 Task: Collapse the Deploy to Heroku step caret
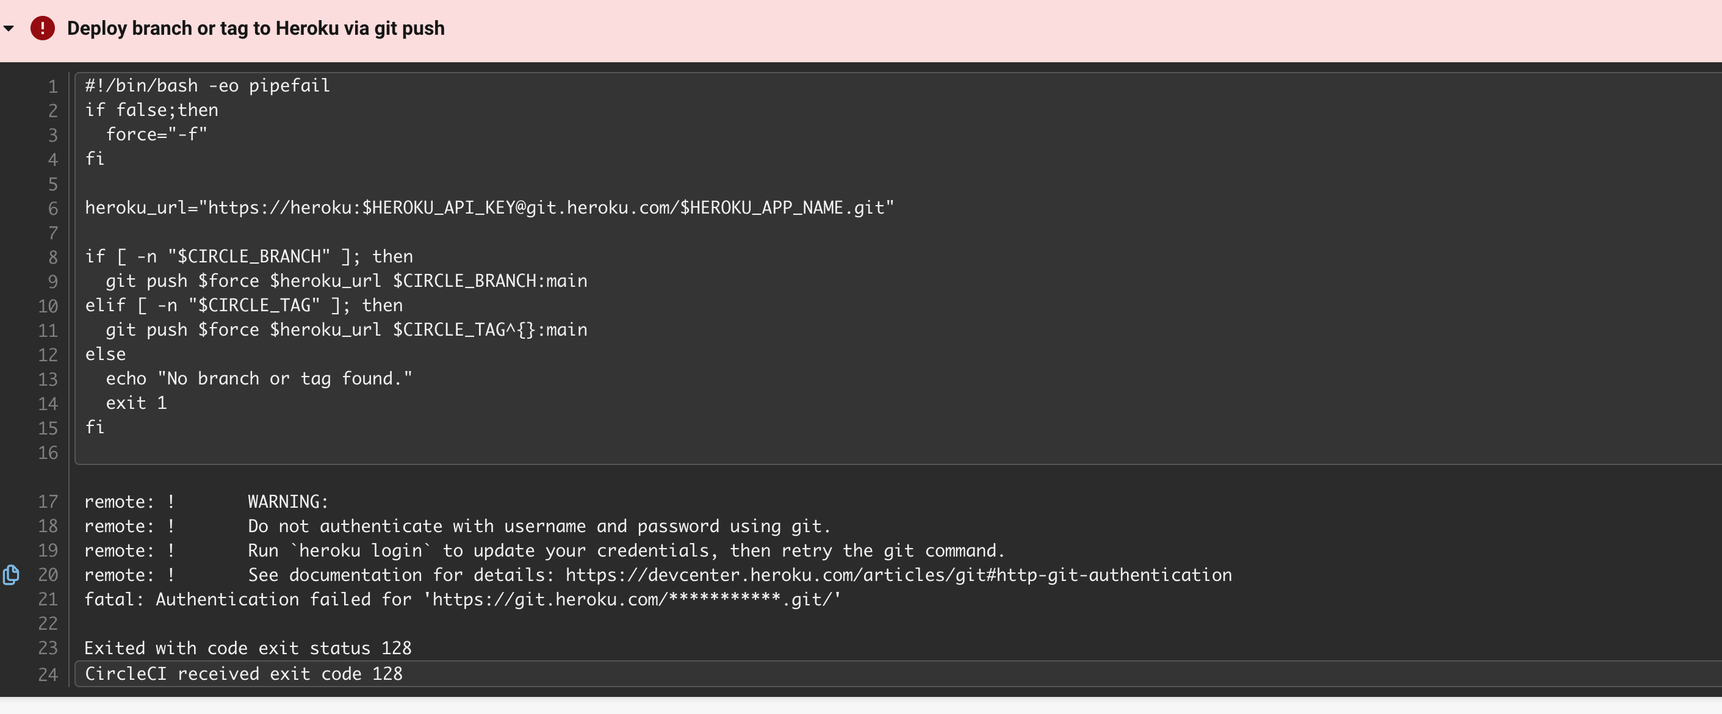(9, 29)
